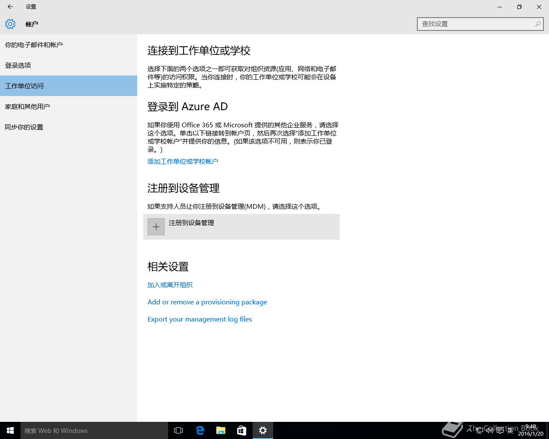
Task: Open Task View on the taskbar
Action: point(178,430)
